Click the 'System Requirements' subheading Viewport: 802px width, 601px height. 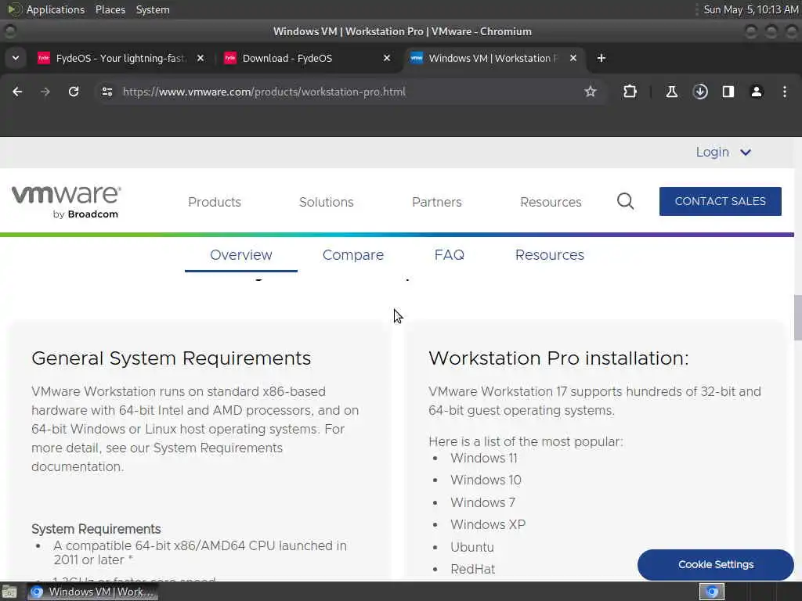[x=96, y=529]
